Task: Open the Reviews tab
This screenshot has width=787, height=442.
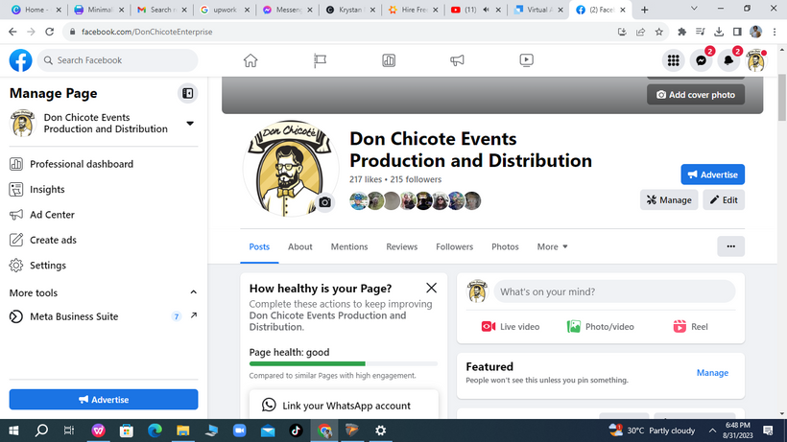Action: [x=401, y=246]
